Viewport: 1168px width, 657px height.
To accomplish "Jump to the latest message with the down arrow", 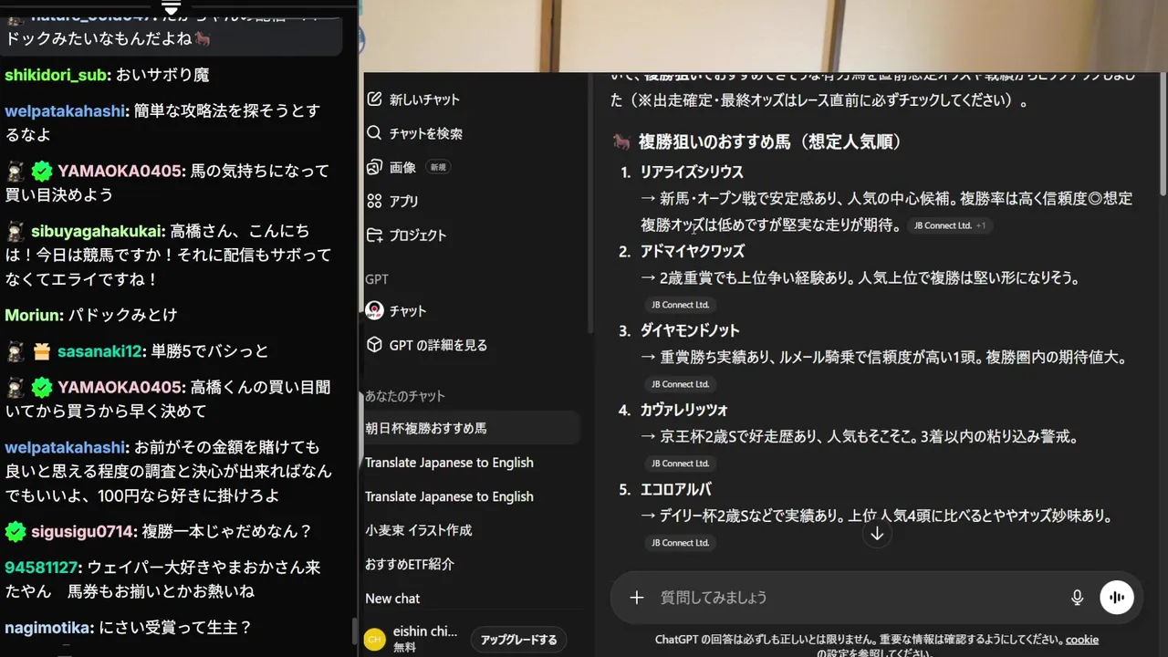I will pos(877,534).
